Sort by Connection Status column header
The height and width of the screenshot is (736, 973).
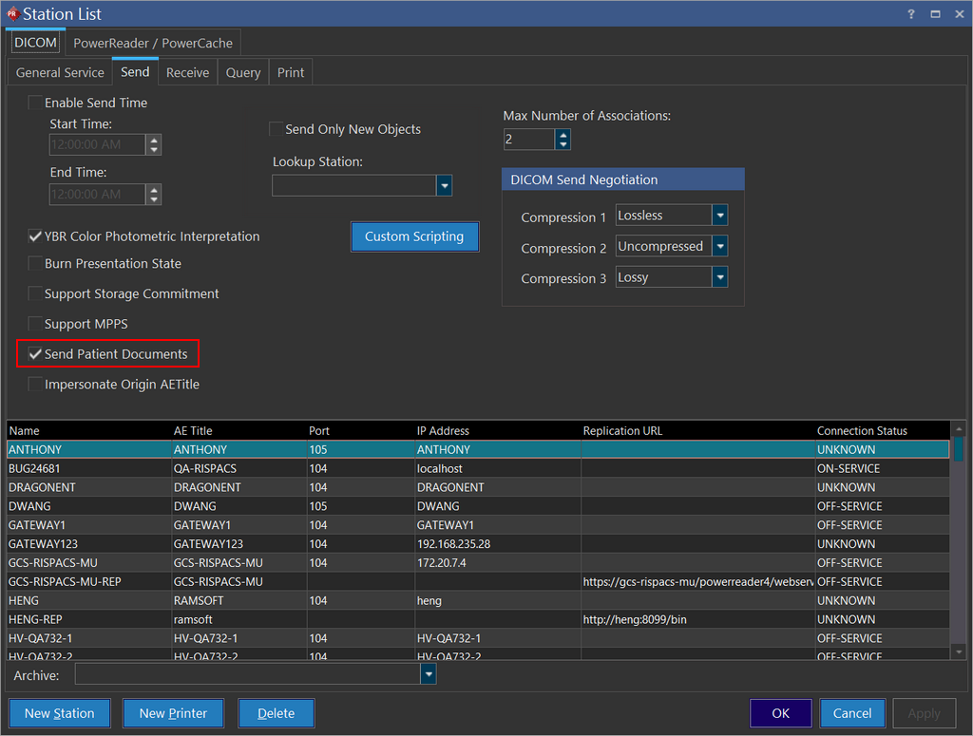pyautogui.click(x=862, y=430)
